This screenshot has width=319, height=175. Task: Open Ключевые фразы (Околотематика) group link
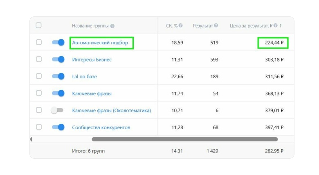tap(112, 111)
